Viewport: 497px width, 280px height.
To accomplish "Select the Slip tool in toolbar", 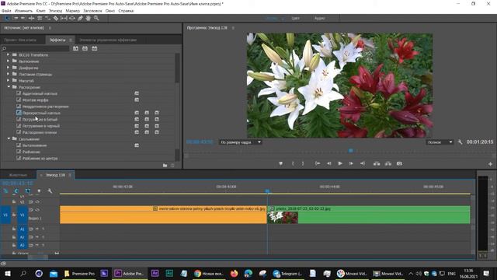I will pyautogui.click(x=64, y=19).
